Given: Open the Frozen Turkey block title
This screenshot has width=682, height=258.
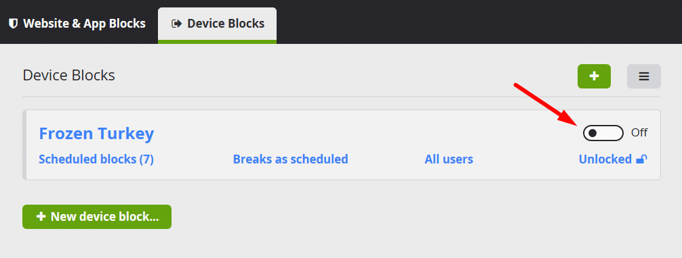Looking at the screenshot, I should click(x=96, y=133).
